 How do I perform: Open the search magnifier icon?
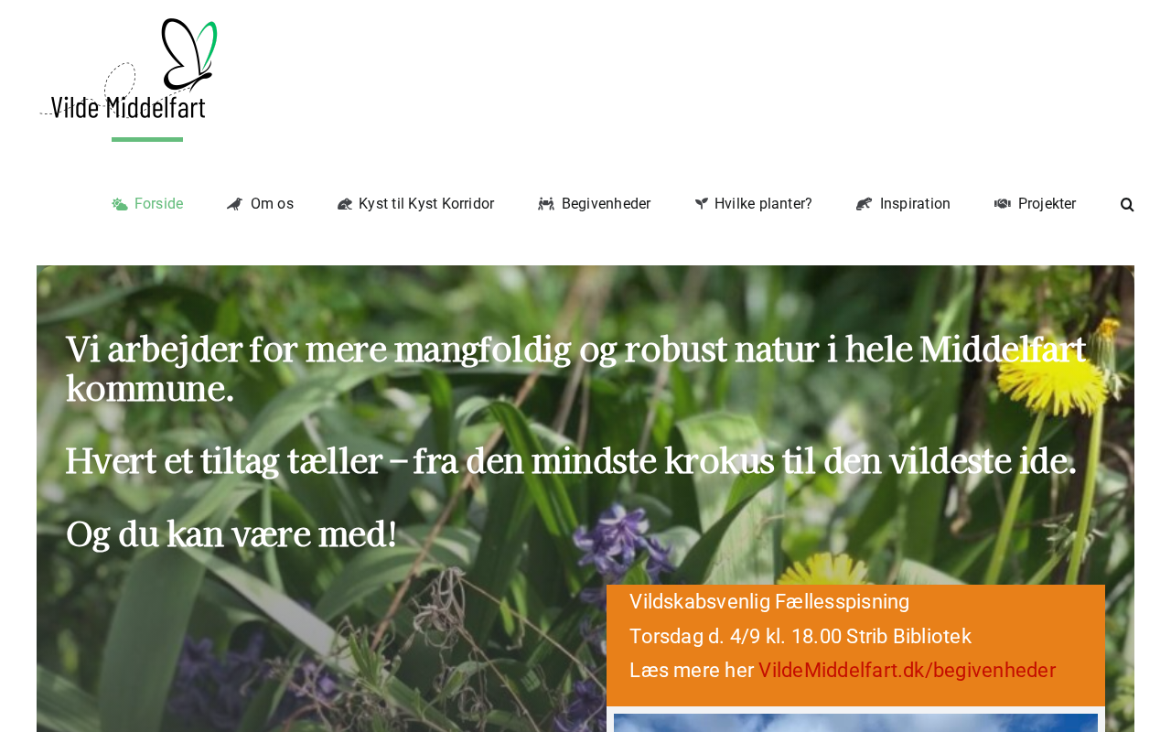pos(1127,204)
